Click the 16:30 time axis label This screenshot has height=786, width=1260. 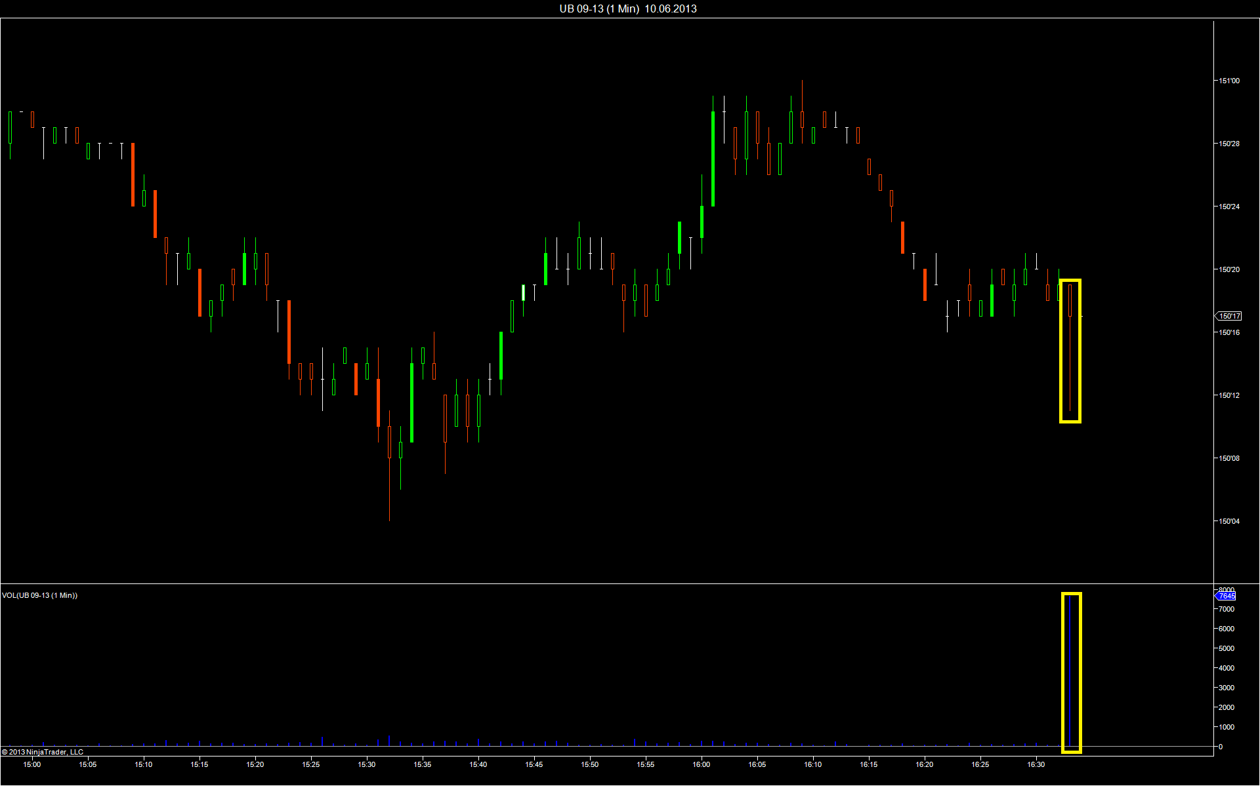pyautogui.click(x=1036, y=764)
